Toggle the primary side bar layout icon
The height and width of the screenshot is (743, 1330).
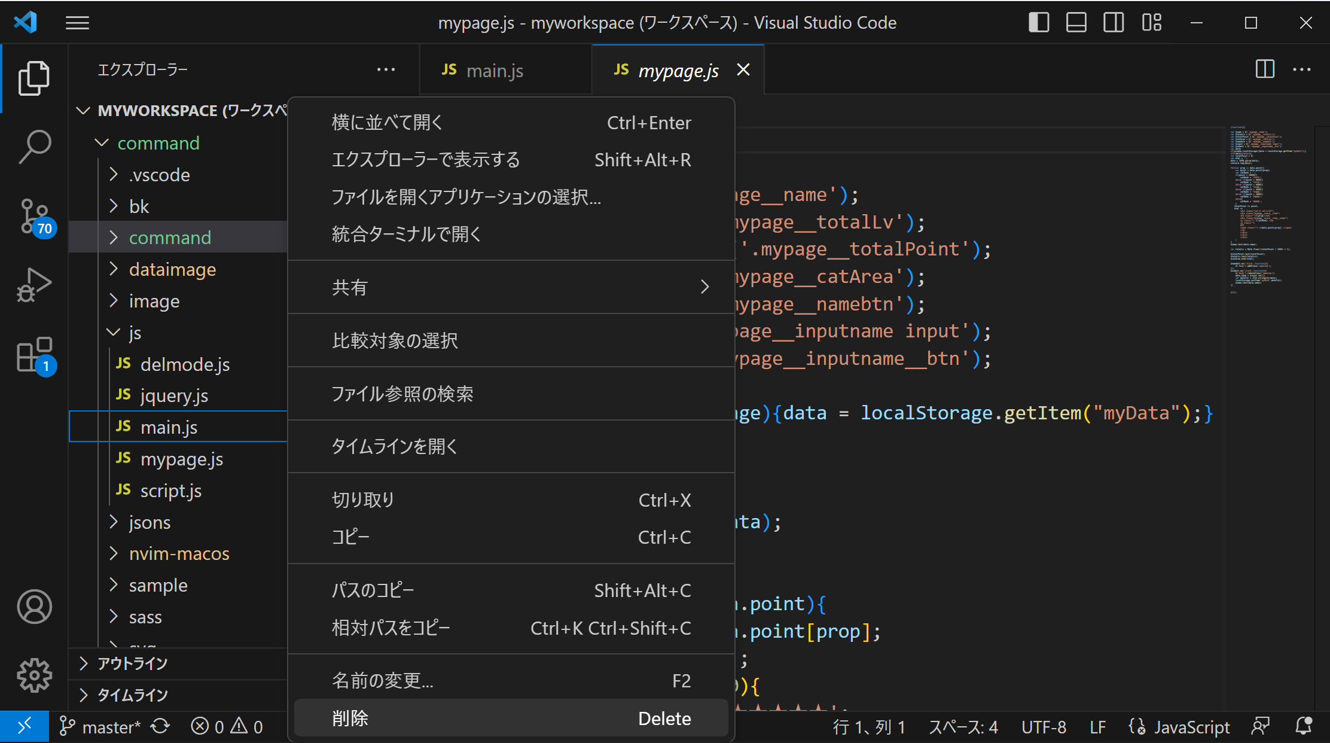point(1039,23)
